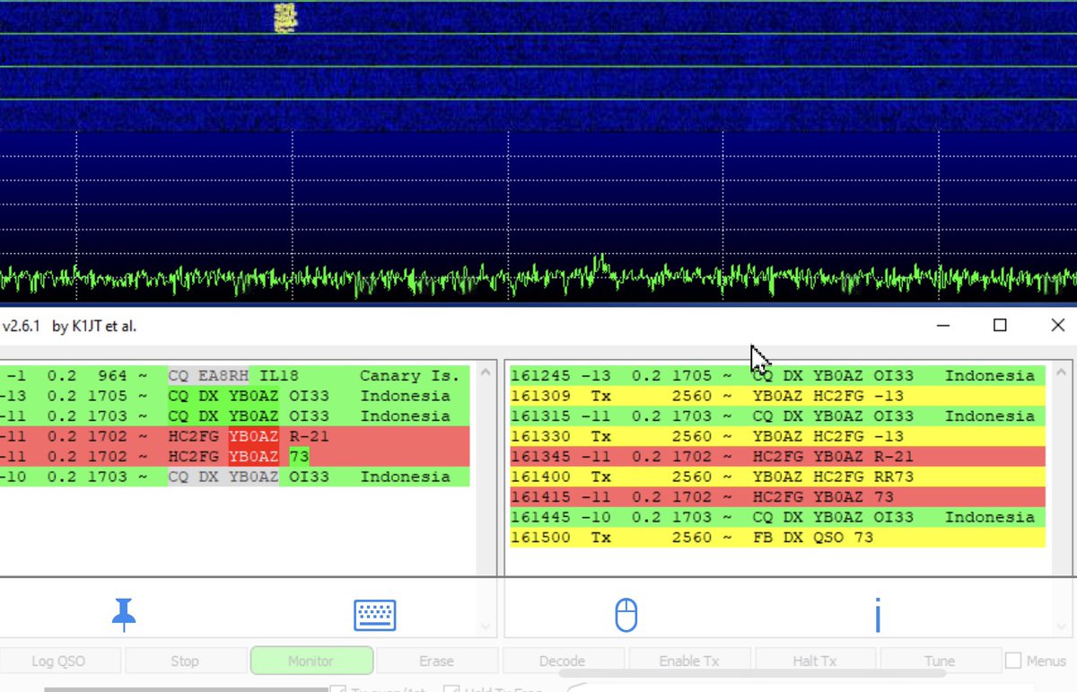The height and width of the screenshot is (692, 1077).
Task: Click down arrow of right decode list scrollbar
Action: click(1061, 626)
